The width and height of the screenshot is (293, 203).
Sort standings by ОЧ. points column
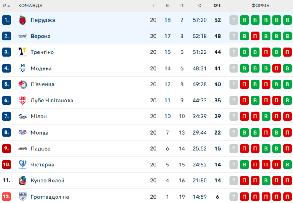click(x=217, y=6)
